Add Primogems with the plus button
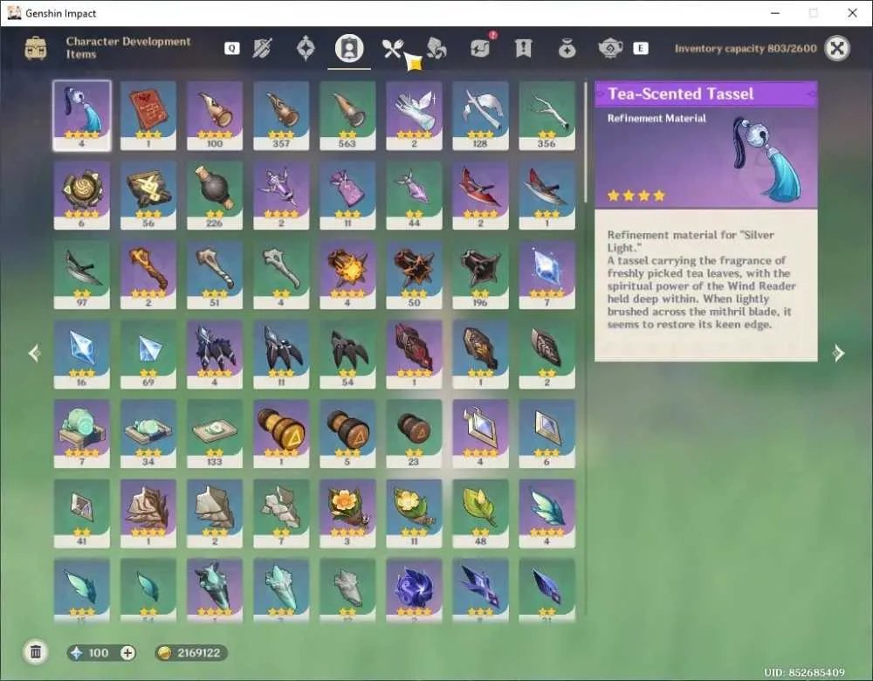873x681 pixels. click(127, 652)
